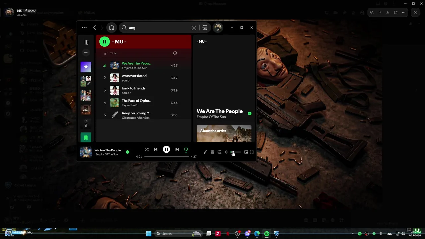Play track The Fate of Ophelia
425x239 pixels.
[136, 101]
